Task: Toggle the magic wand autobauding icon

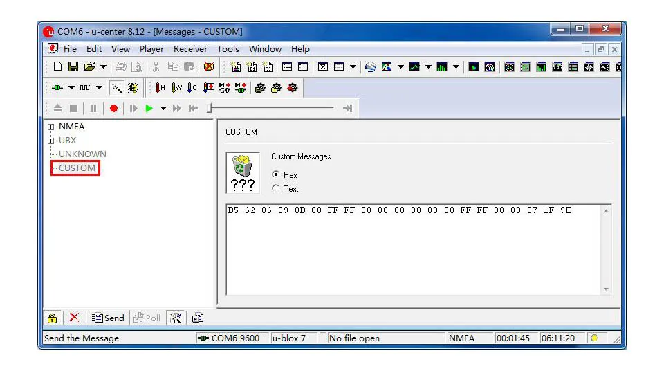Action: coord(117,88)
